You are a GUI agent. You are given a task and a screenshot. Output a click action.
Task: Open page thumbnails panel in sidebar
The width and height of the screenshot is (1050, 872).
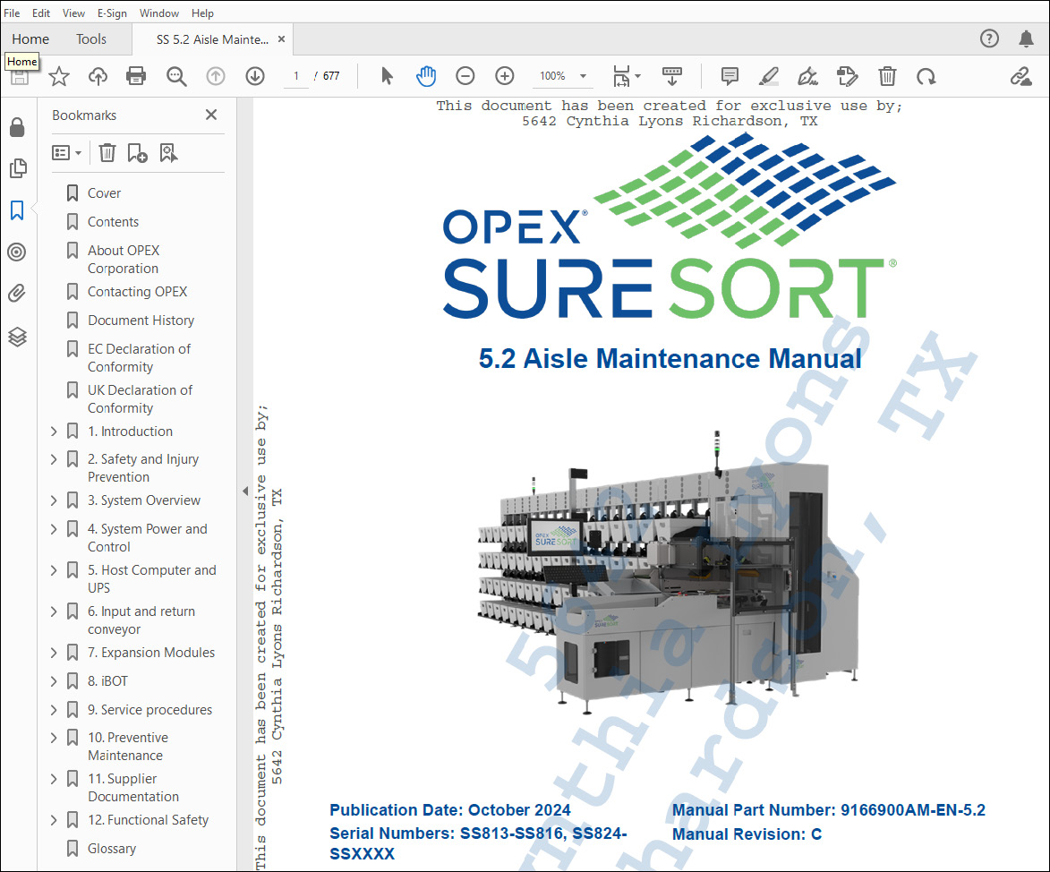[18, 168]
